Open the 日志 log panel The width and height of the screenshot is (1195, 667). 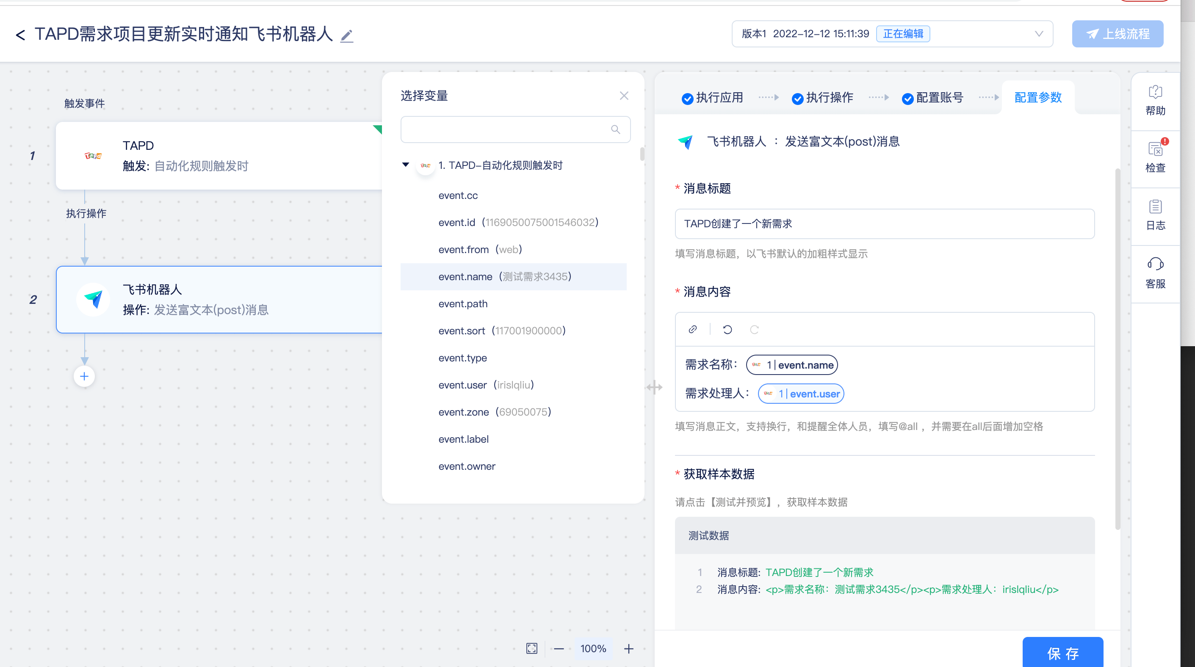point(1155,215)
